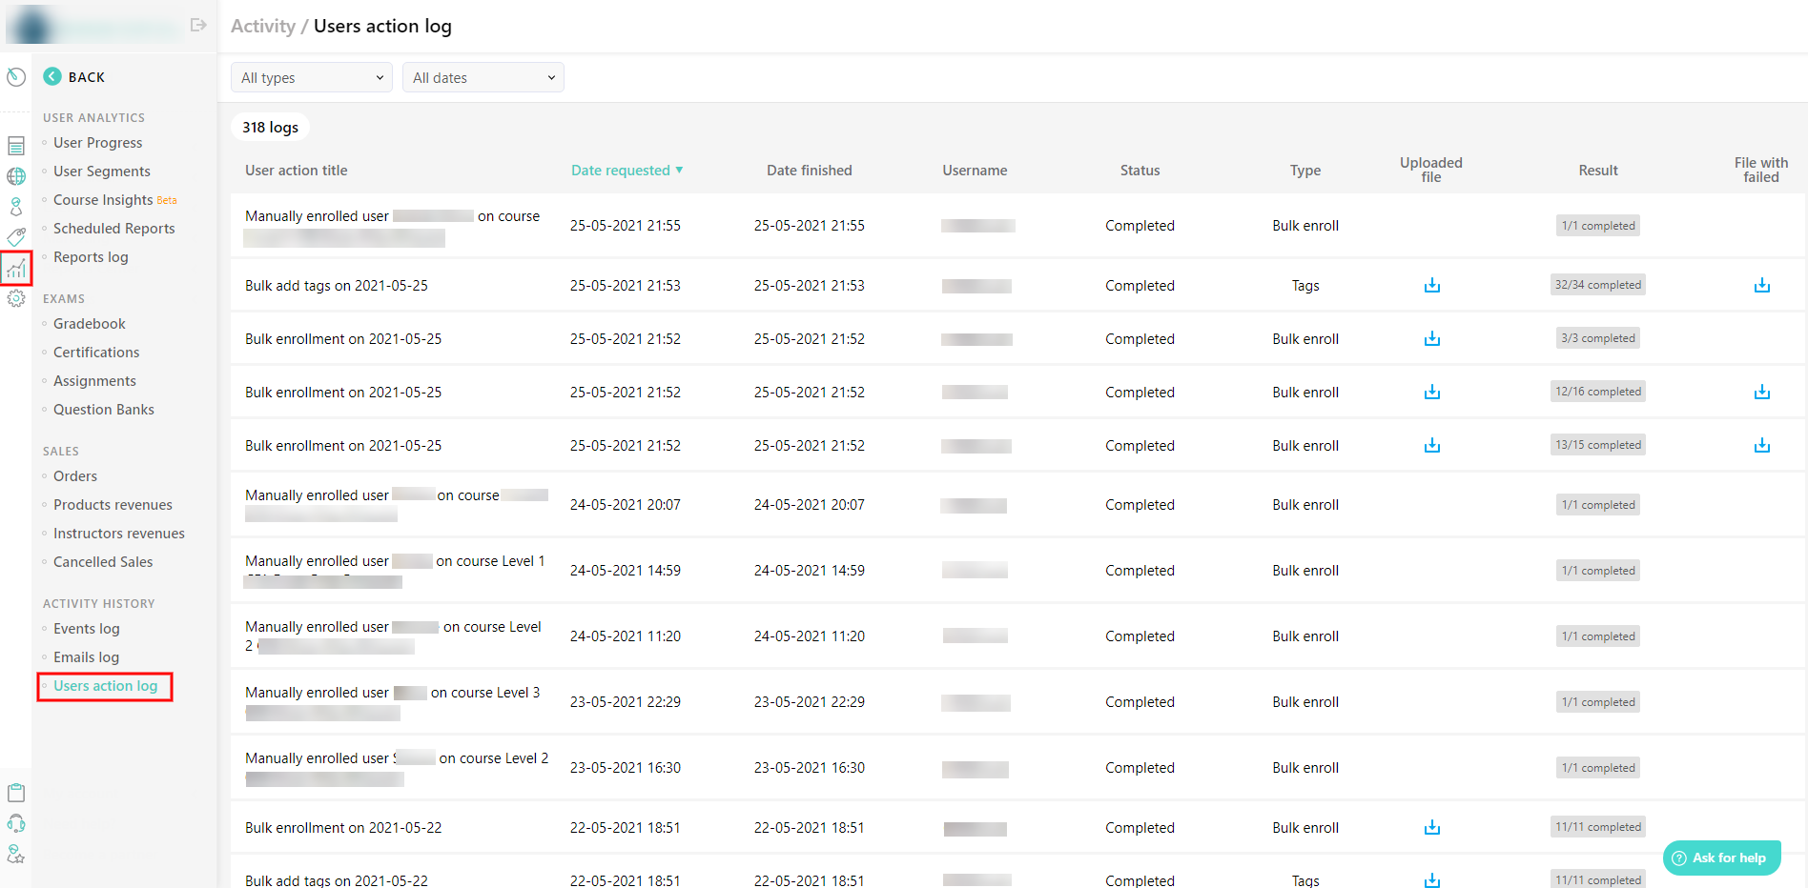This screenshot has height=888, width=1808.
Task: Open the support headset icon in the sidebar
Action: [x=15, y=823]
